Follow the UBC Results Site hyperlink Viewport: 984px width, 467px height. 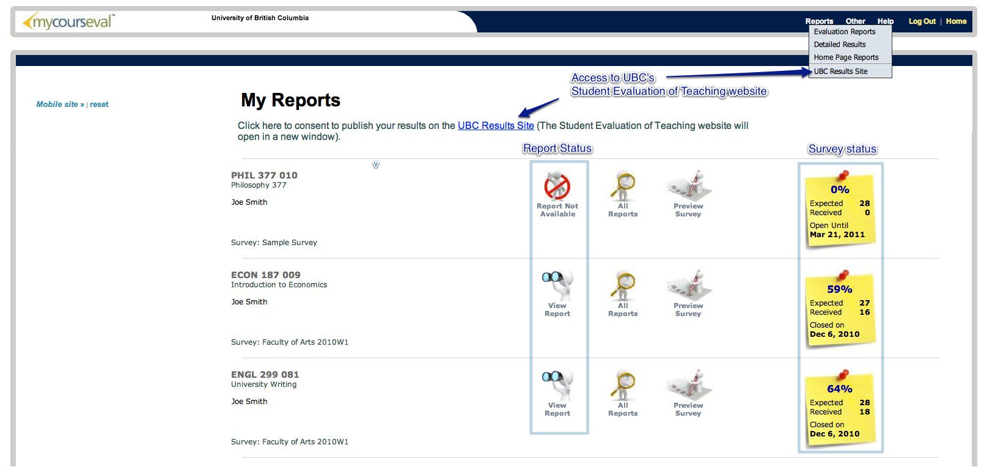point(496,125)
